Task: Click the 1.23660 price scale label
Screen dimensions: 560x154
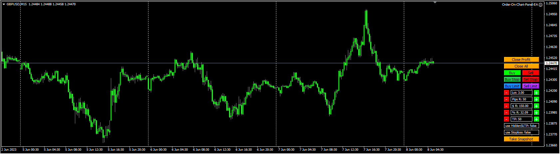Action: pos(552,145)
